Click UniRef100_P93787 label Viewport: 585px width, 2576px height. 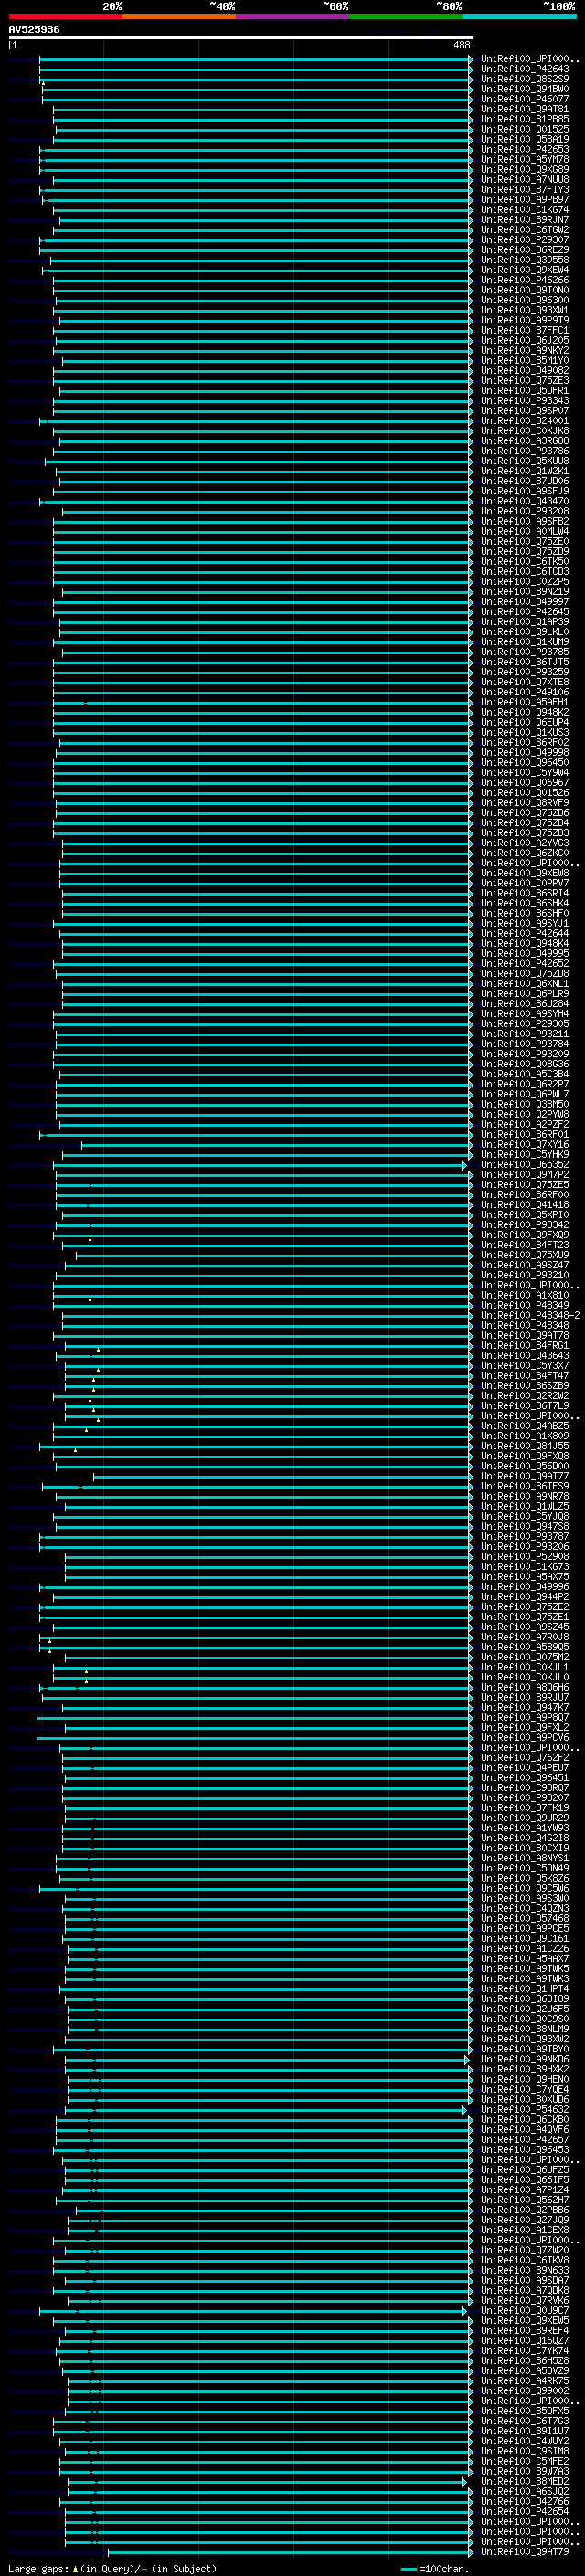(525, 1536)
